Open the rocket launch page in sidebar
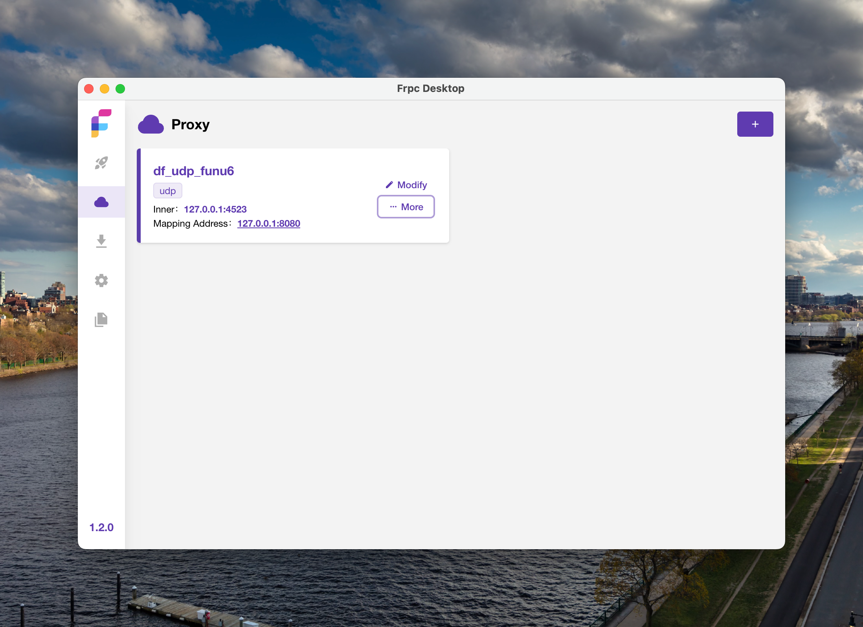863x627 pixels. click(x=101, y=163)
